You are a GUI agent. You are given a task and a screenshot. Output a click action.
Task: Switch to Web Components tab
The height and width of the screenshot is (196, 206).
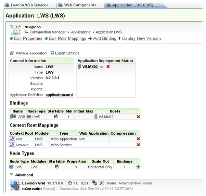78,5
